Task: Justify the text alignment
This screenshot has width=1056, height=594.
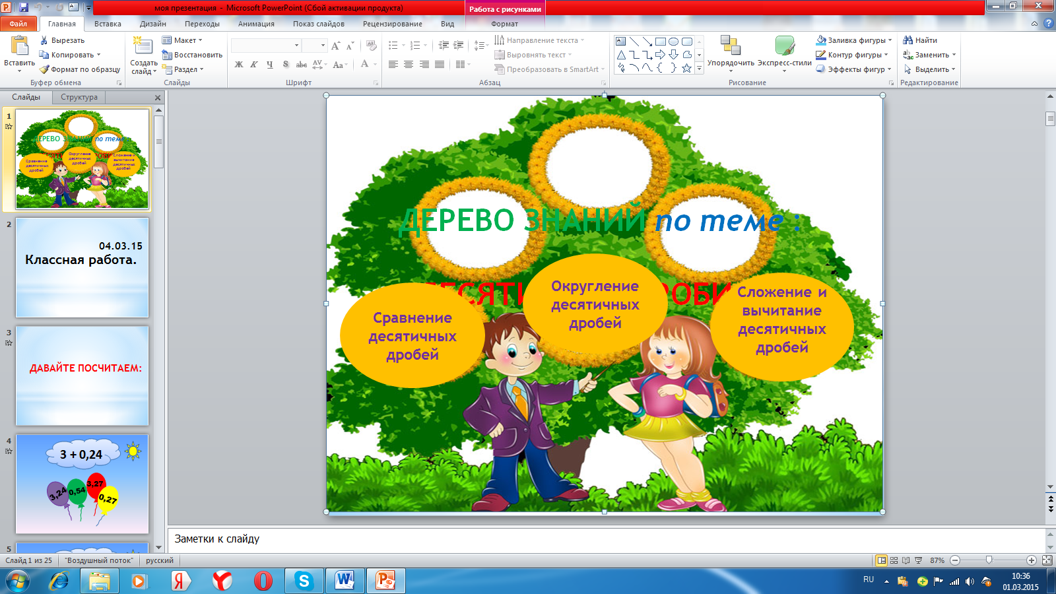Action: click(x=440, y=64)
